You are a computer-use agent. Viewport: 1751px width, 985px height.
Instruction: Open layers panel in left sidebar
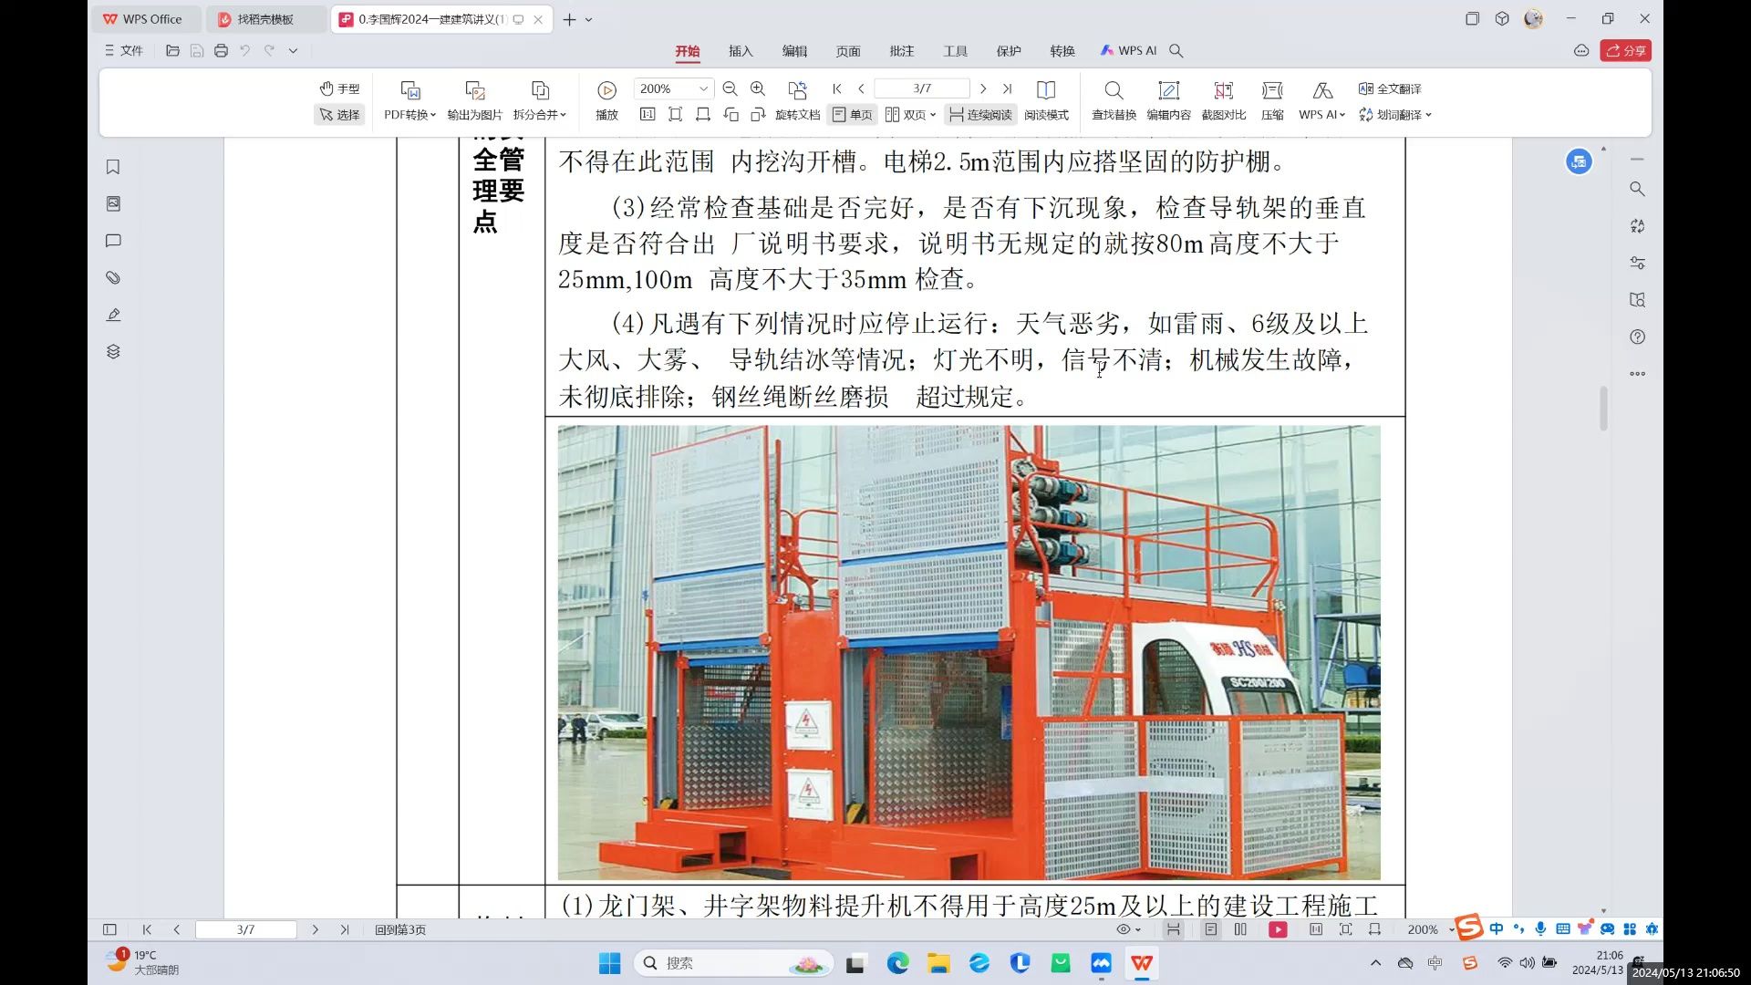click(x=113, y=351)
